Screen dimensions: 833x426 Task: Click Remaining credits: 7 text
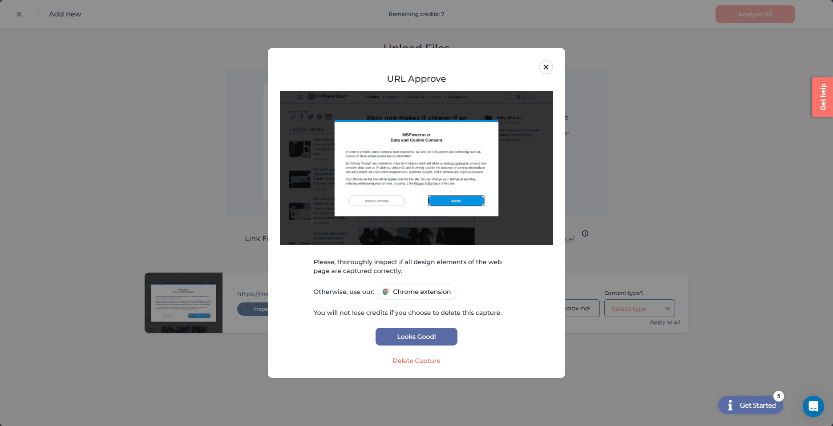click(x=416, y=14)
